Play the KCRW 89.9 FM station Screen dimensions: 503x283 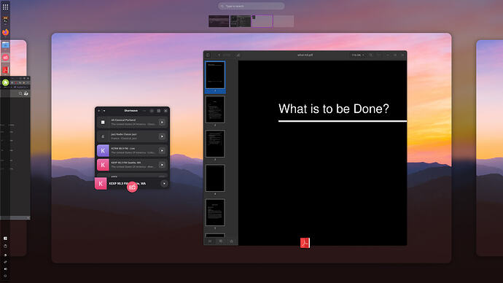(162, 150)
